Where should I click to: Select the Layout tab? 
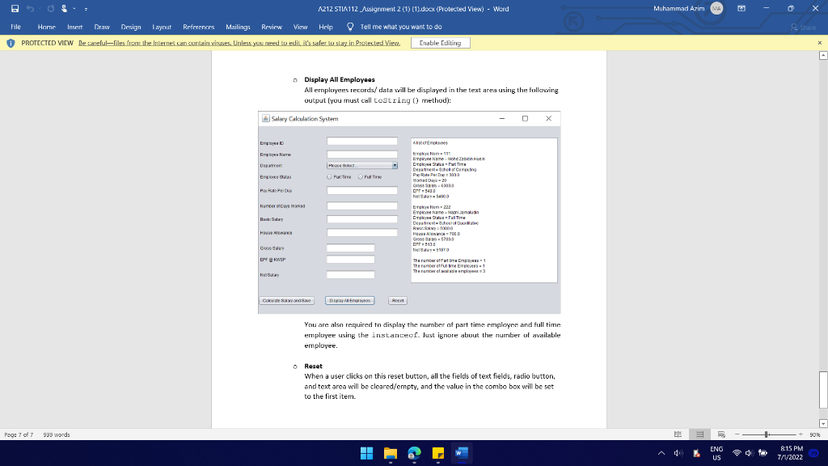click(x=162, y=27)
